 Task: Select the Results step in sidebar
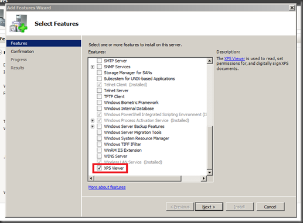[18, 68]
